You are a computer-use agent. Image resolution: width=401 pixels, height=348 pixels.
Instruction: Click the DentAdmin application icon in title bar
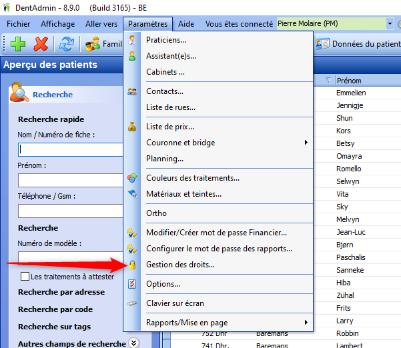coord(7,7)
